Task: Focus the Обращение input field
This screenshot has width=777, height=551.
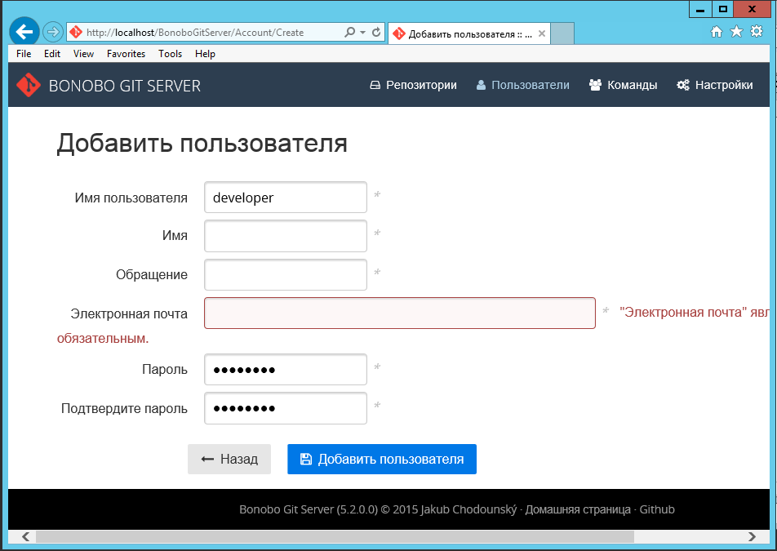Action: click(286, 274)
